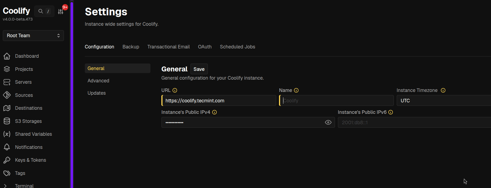491x188 pixels.
Task: Open the Instance Timezone UTC dropdown
Action: (x=444, y=100)
